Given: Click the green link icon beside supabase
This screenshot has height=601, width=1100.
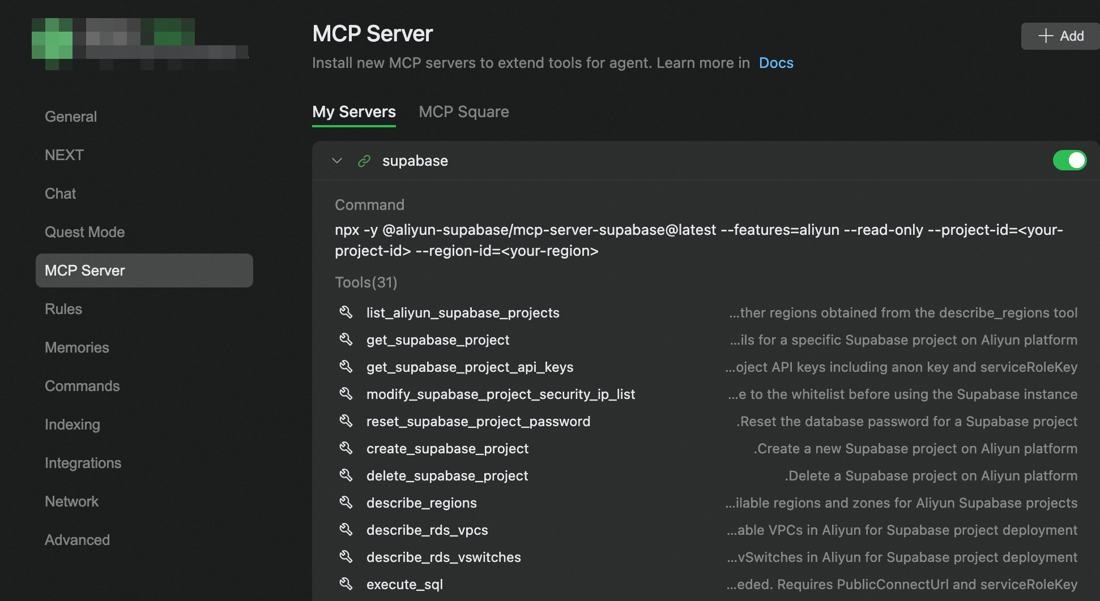Looking at the screenshot, I should (x=364, y=161).
